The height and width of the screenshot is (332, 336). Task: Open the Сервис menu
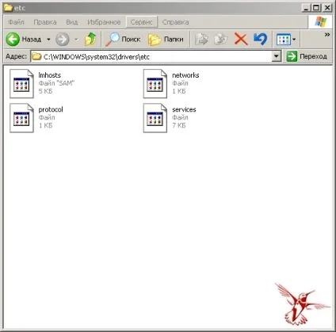[142, 22]
